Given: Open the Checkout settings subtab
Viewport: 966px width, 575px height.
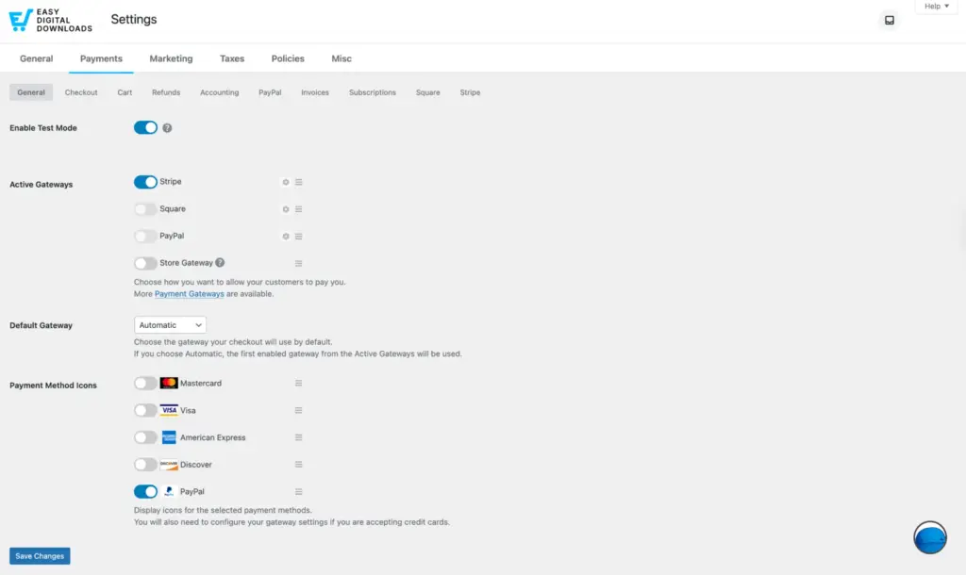Looking at the screenshot, I should coord(80,91).
